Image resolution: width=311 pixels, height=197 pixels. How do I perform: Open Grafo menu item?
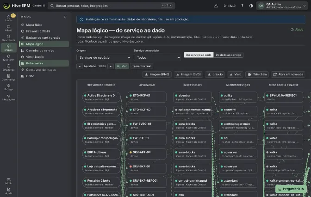click(x=44, y=76)
